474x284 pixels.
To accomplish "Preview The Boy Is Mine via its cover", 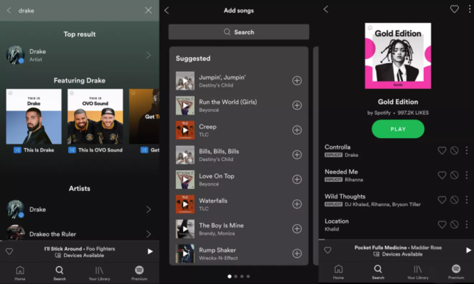I will (185, 229).
